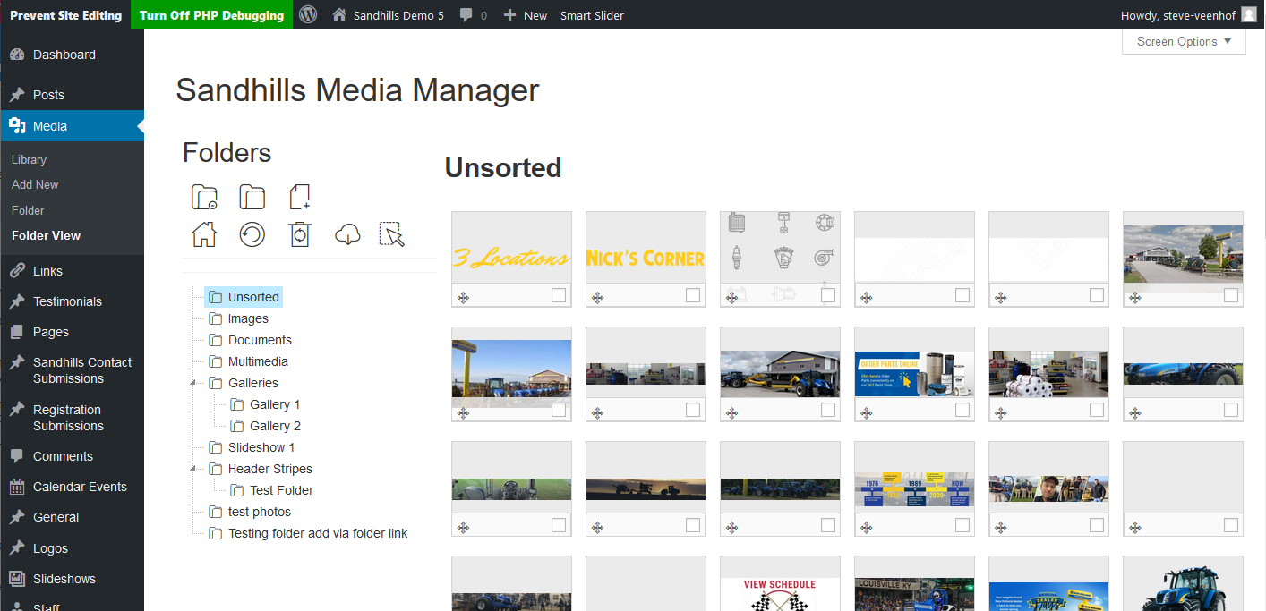Open the WordPress logo menu
The image size is (1266, 611).
coord(308,15)
